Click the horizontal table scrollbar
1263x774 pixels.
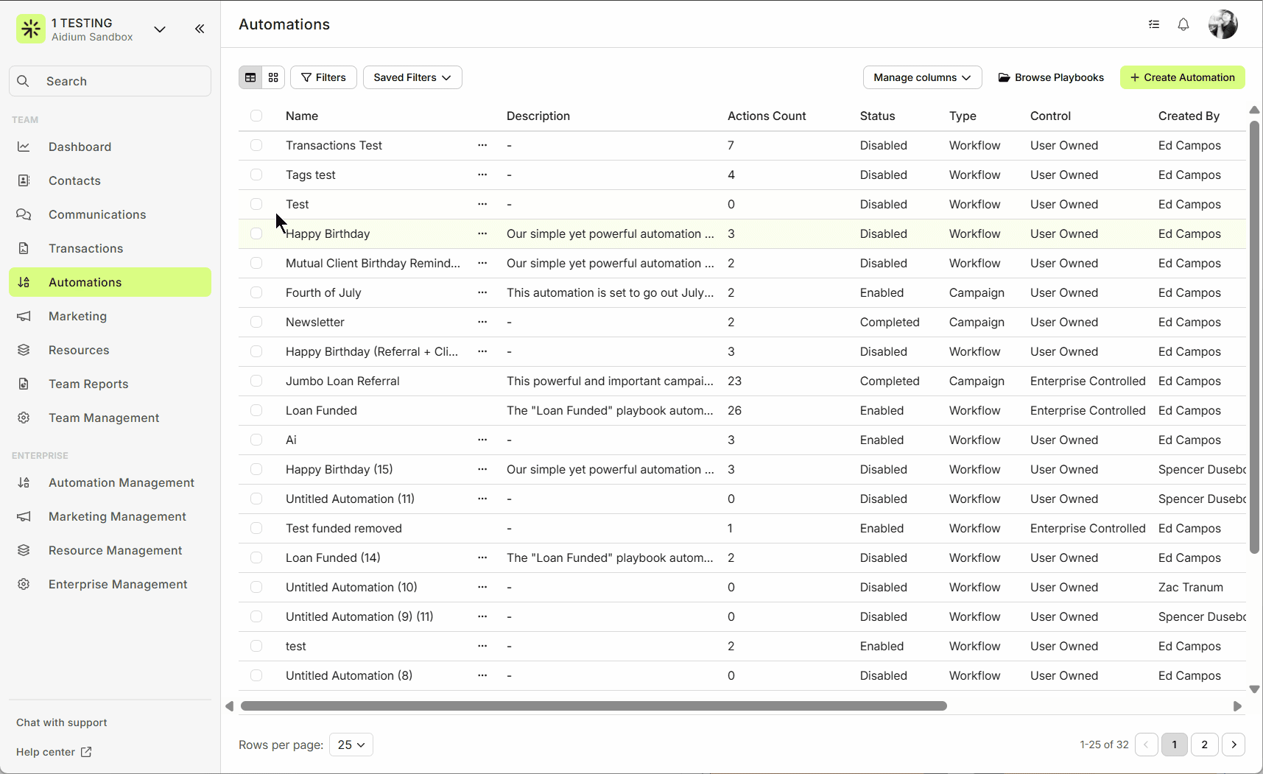point(594,706)
